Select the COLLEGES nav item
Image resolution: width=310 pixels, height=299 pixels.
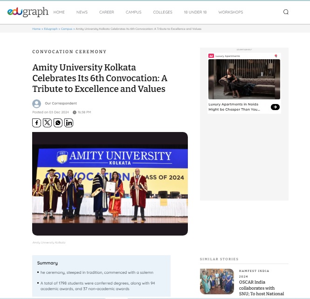(163, 12)
